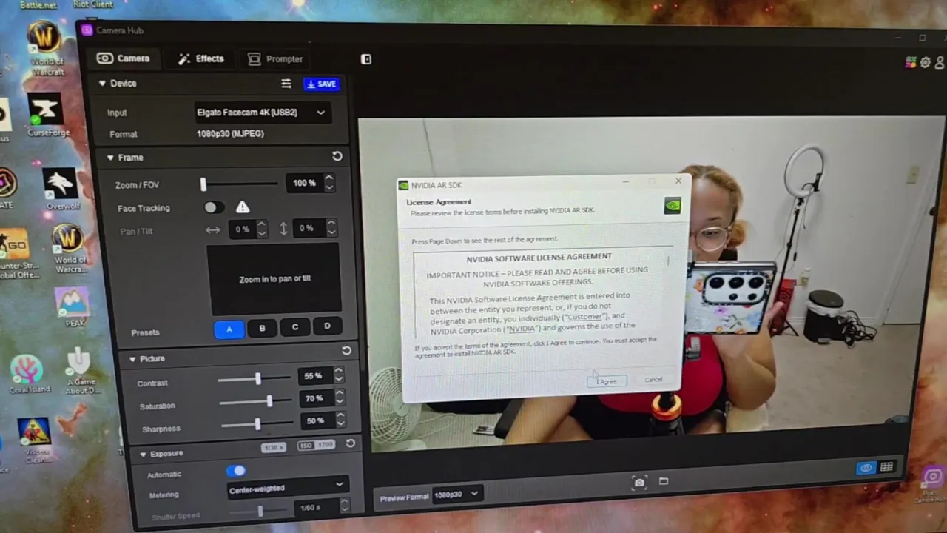Click the Face Tracking warning triangle
This screenshot has width=947, height=533.
(x=243, y=207)
